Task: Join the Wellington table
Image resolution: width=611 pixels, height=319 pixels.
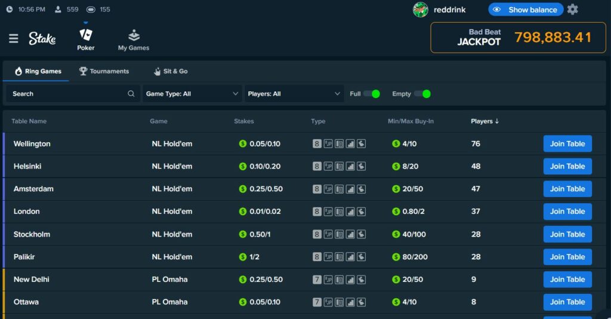Action: (x=567, y=144)
